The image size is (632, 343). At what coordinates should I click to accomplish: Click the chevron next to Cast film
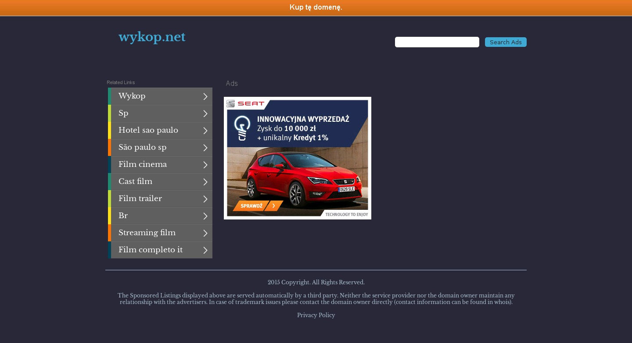tap(205, 182)
